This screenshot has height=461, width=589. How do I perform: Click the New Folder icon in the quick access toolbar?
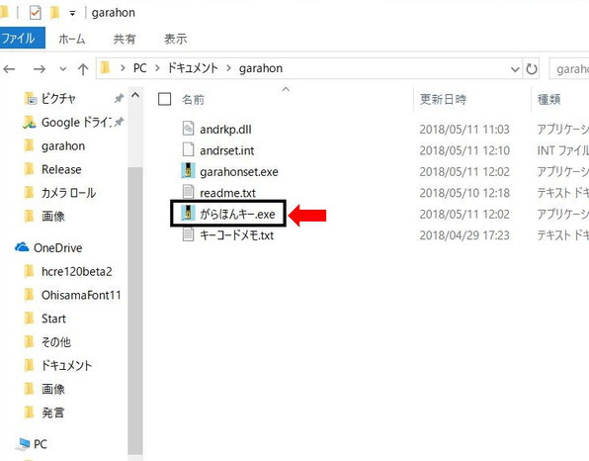(x=54, y=13)
